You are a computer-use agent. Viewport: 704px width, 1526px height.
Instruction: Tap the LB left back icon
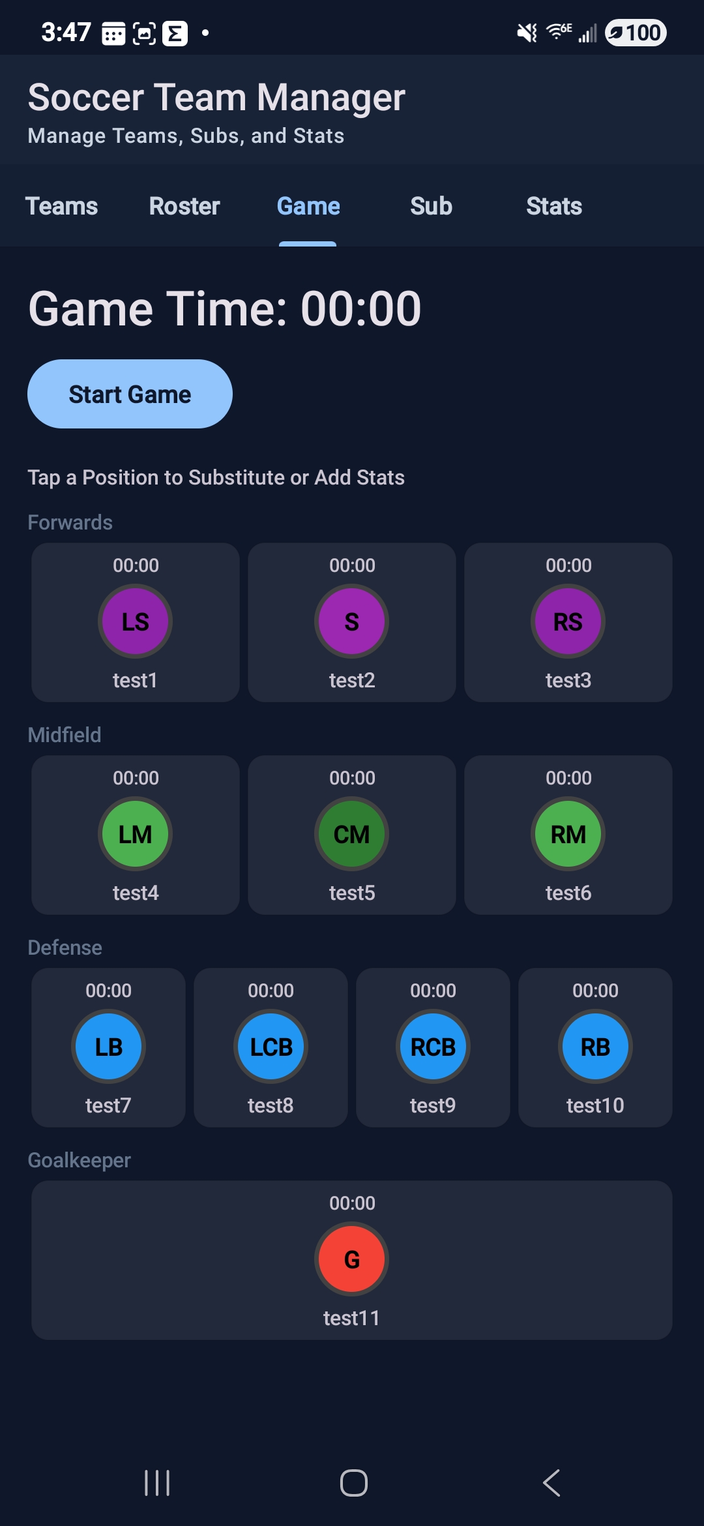click(x=108, y=1047)
